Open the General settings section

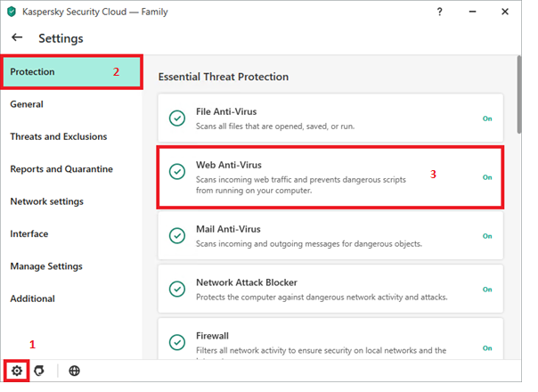tap(71, 104)
